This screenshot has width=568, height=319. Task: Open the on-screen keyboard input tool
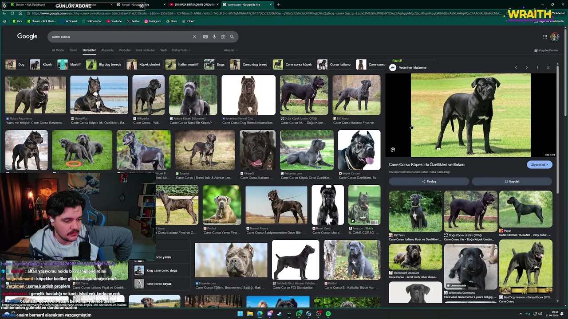coord(205,37)
